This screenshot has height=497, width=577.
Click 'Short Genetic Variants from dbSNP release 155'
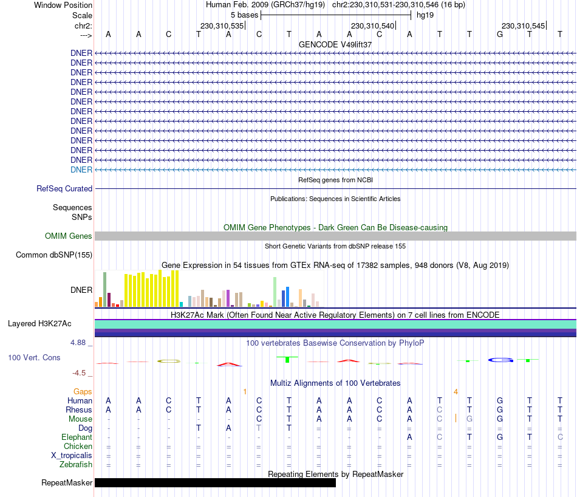coord(335,246)
